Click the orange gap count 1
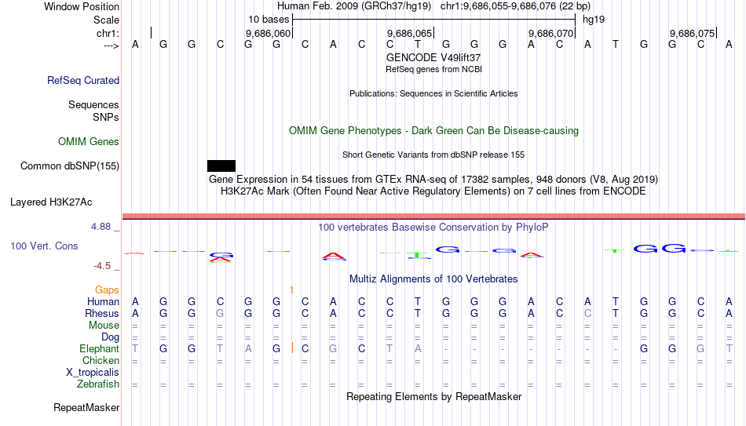 pos(291,290)
